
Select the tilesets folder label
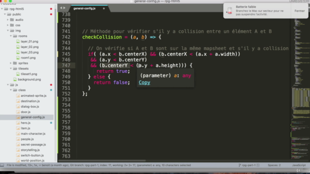[24, 69]
